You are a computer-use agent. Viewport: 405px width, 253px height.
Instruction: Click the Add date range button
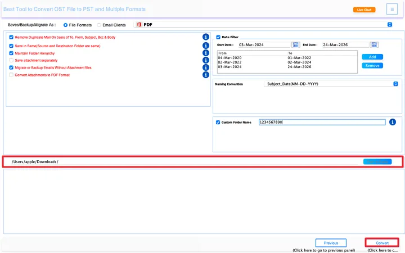[372, 57]
